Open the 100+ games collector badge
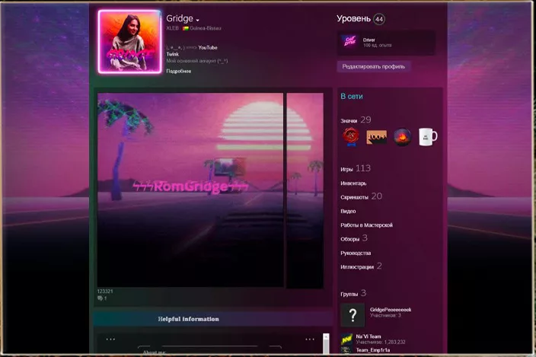The image size is (536, 357). (x=377, y=137)
